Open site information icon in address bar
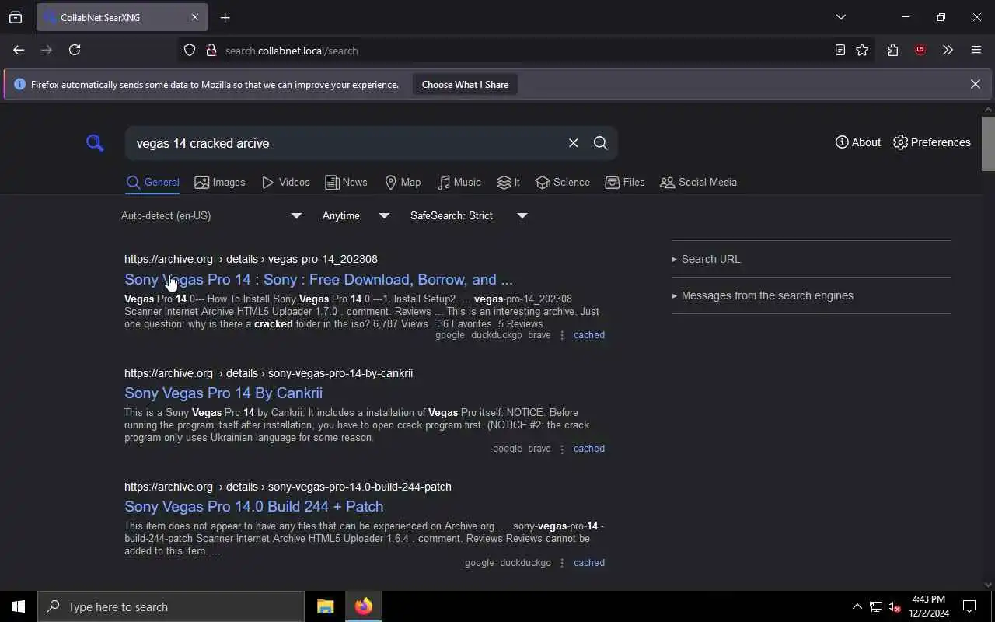Image resolution: width=995 pixels, height=622 pixels. 211,51
